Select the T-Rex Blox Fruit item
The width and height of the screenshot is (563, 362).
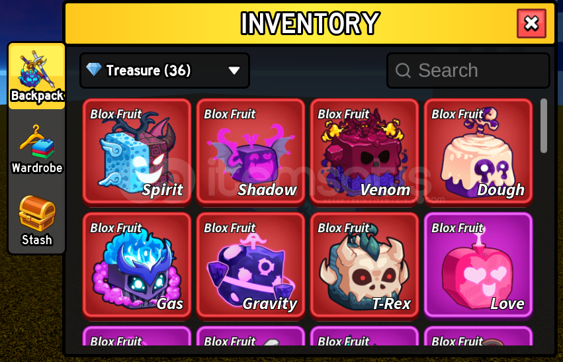(365, 266)
